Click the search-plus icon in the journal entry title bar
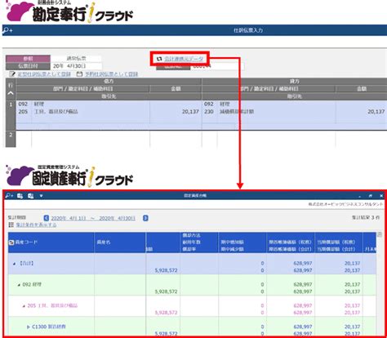The height and width of the screenshot is (338, 387). point(7,30)
